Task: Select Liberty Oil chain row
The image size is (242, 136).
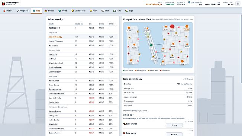Action: (83, 54)
